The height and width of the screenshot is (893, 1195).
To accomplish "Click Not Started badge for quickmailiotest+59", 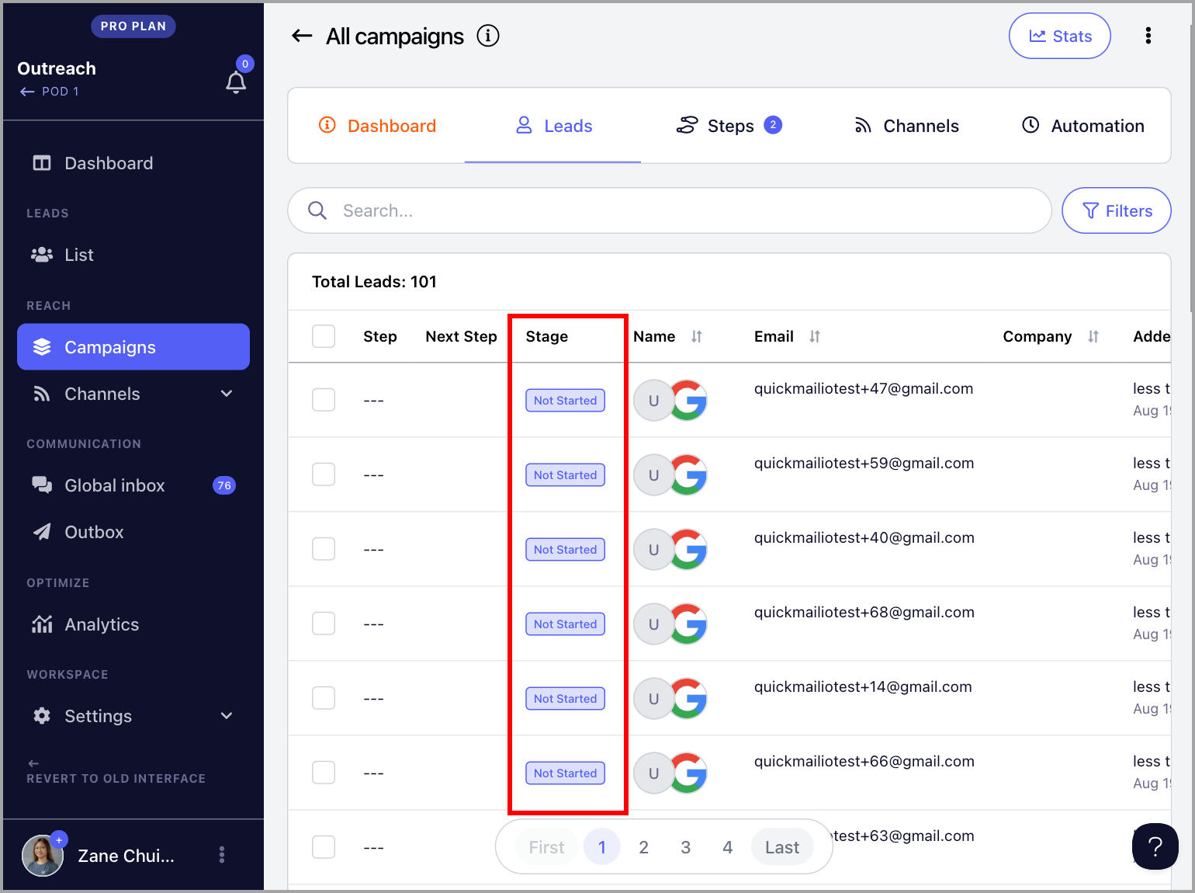I will pyautogui.click(x=566, y=475).
